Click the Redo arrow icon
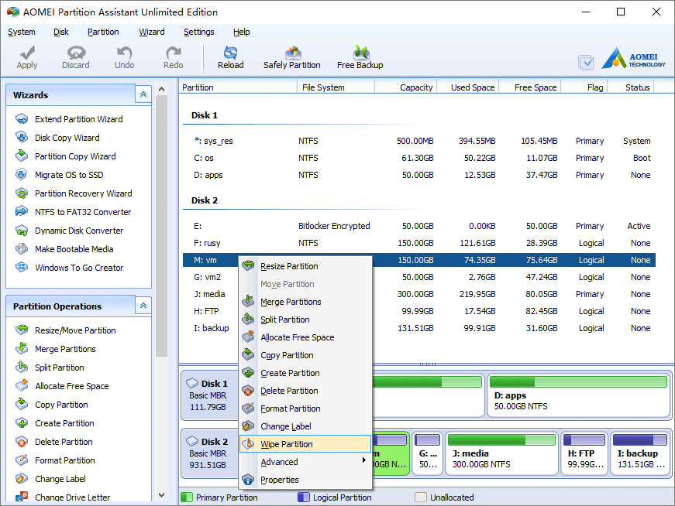 click(x=174, y=53)
